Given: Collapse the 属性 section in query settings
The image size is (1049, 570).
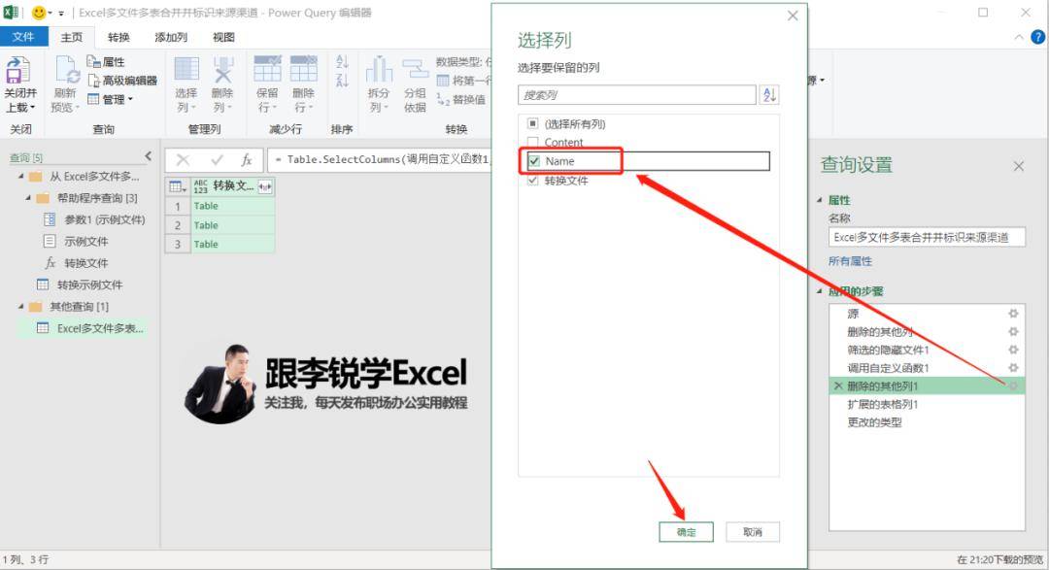Looking at the screenshot, I should (820, 200).
